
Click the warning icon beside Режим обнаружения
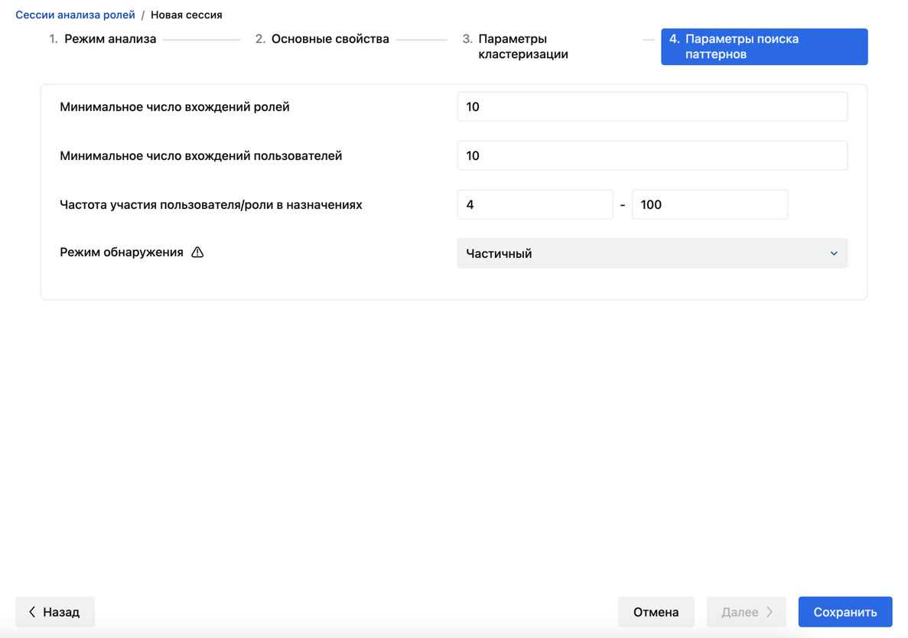tap(197, 252)
